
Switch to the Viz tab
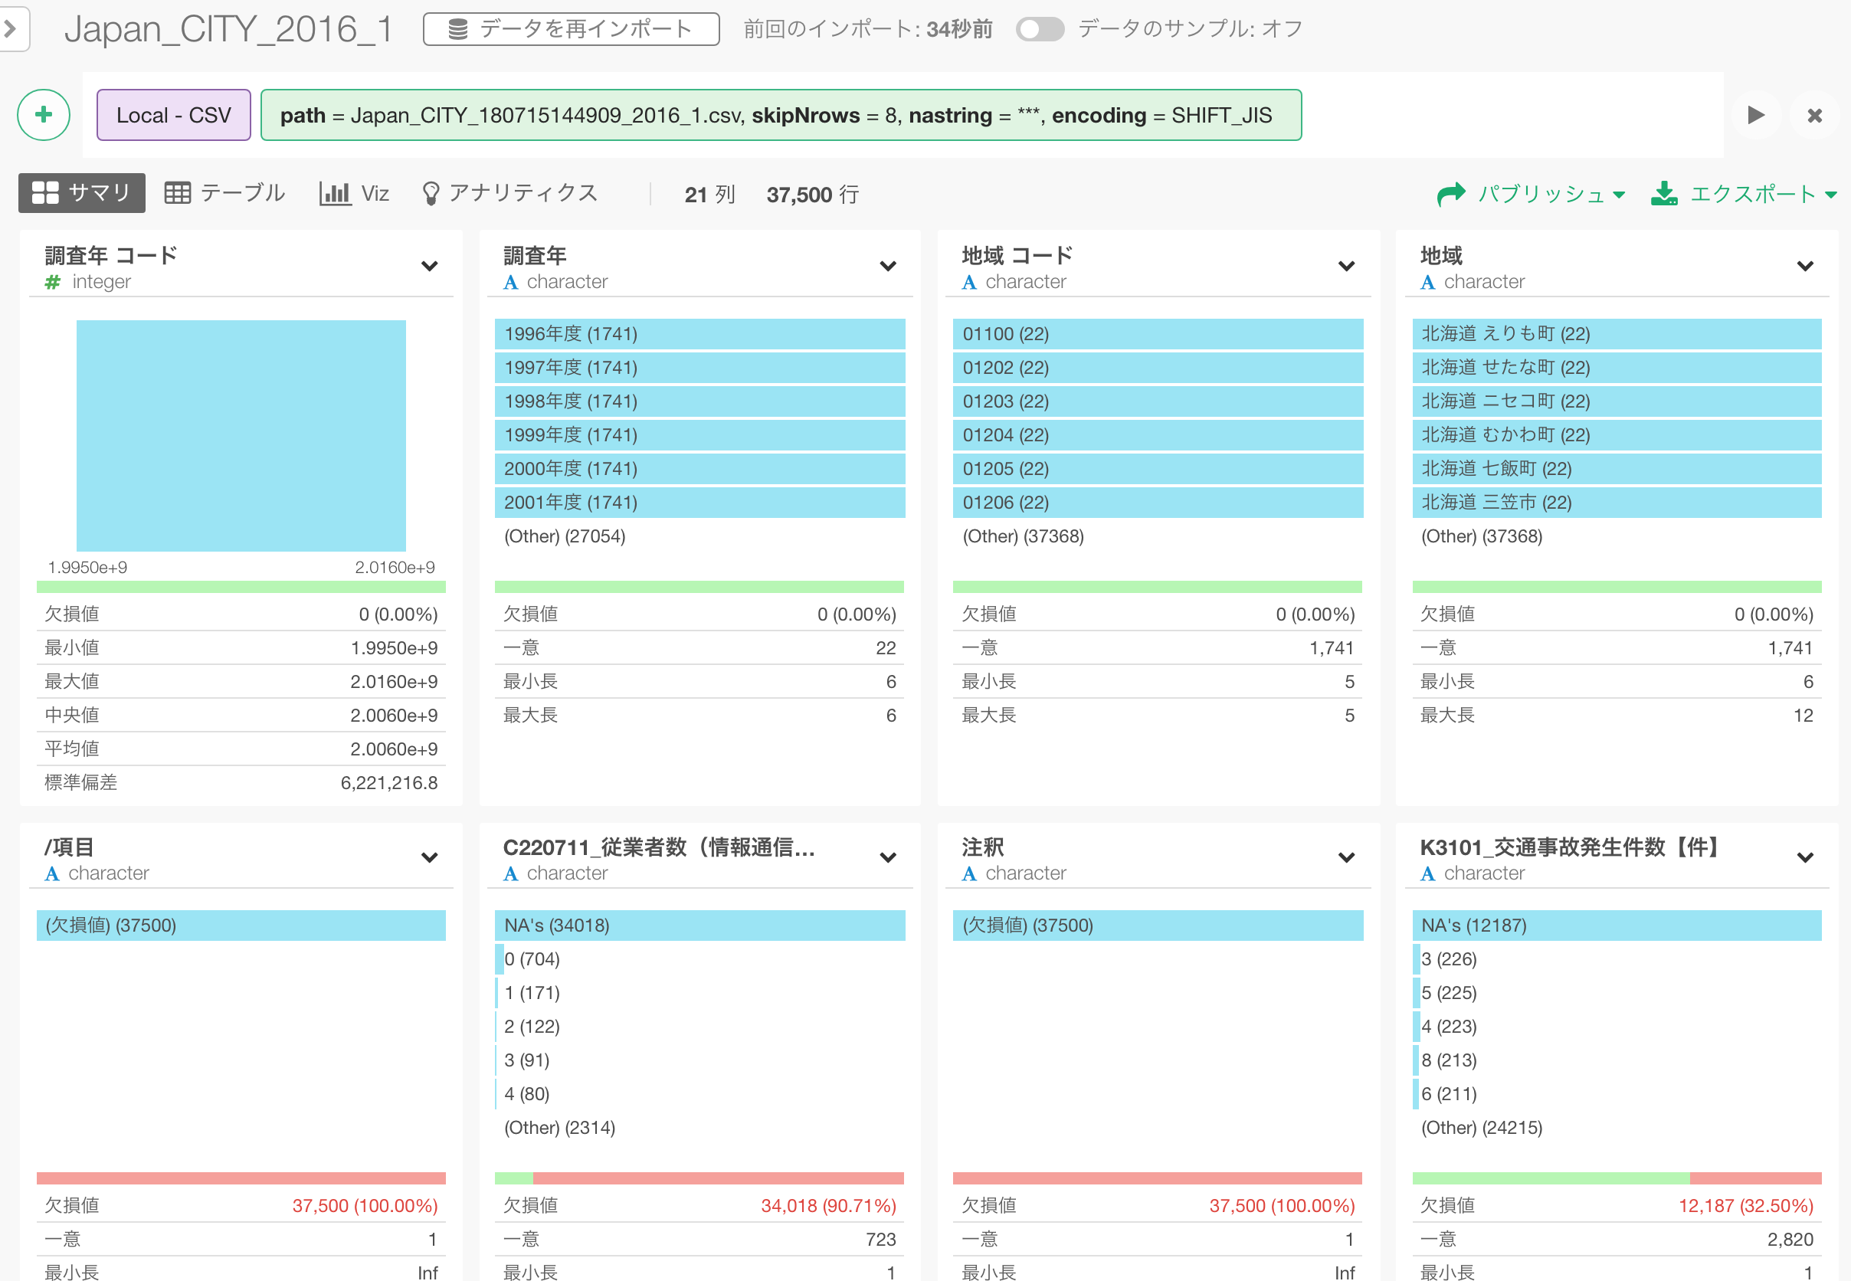pyautogui.click(x=354, y=192)
